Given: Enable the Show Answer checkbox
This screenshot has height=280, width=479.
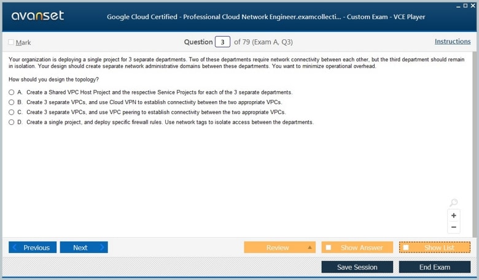Looking at the screenshot, I should point(329,248).
